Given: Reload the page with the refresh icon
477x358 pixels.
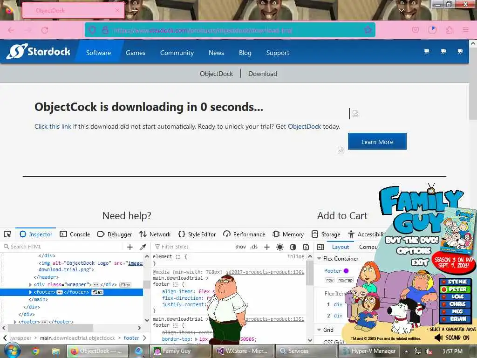Looking at the screenshot, I should pyautogui.click(x=45, y=30).
